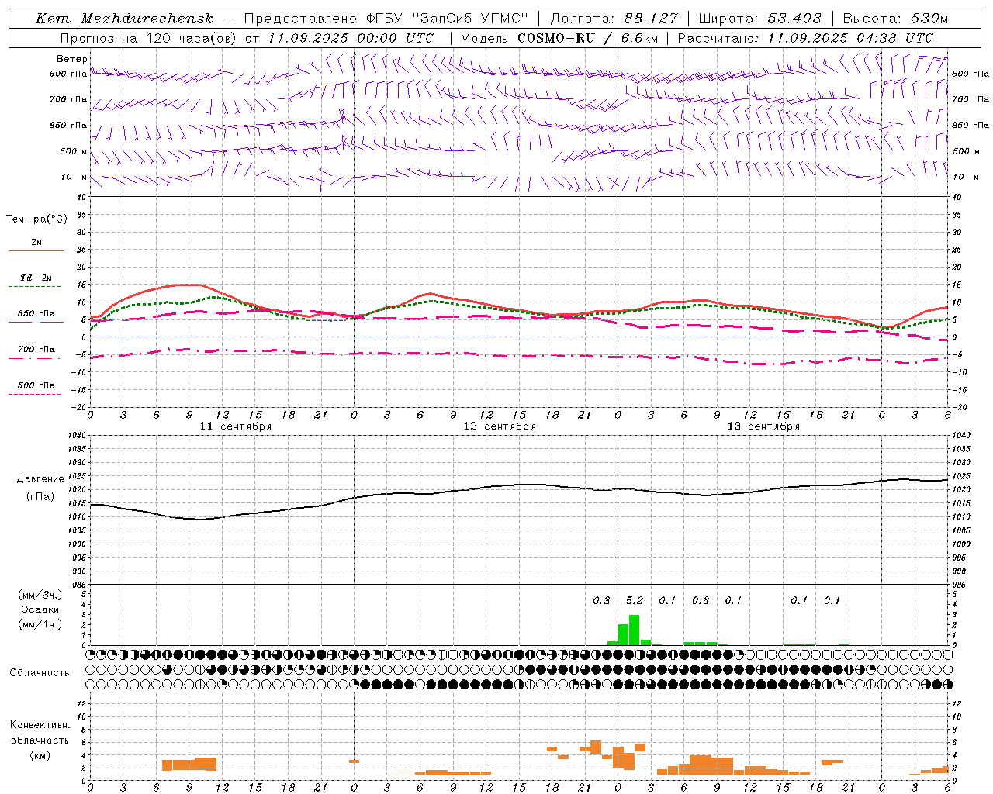Screen dimensions: 993x794
Task: Click the 12 сентября date label
Action: pos(500,426)
